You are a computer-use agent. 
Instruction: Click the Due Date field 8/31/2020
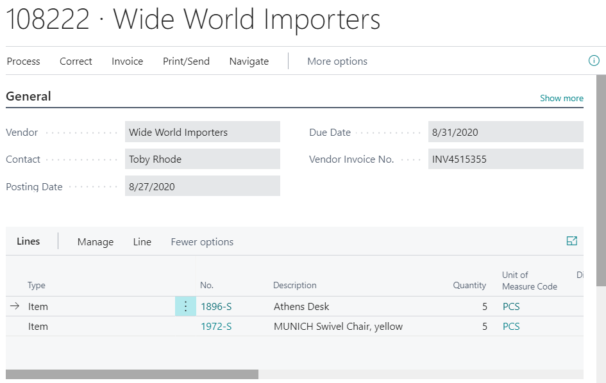point(506,132)
